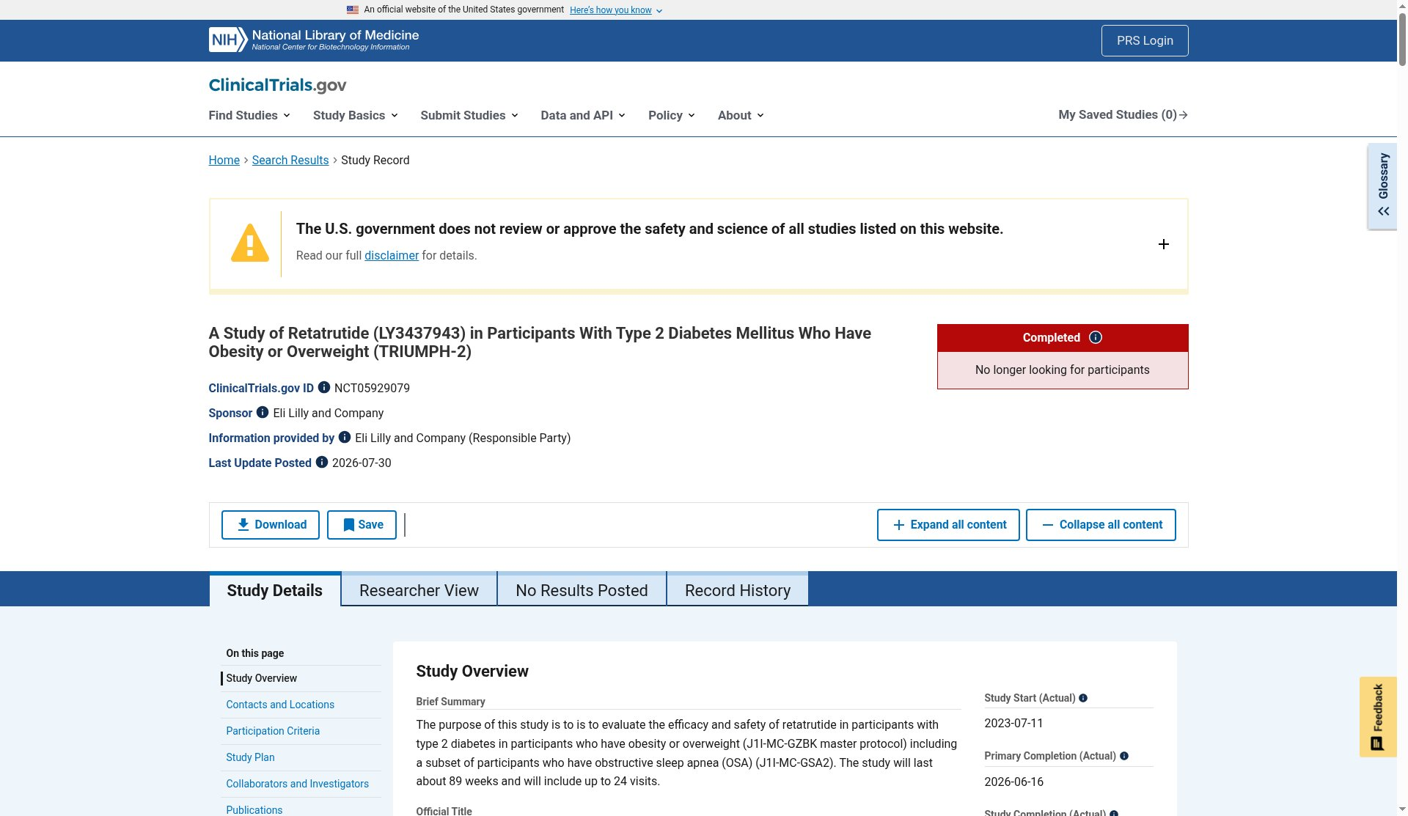Open the No Results Posted tab

coord(582,590)
